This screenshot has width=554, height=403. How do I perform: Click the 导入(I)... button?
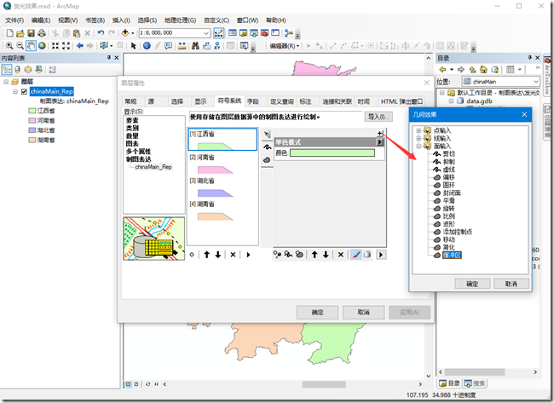point(378,117)
